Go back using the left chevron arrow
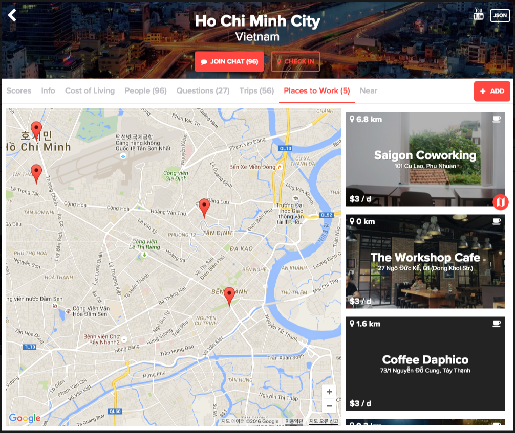The height and width of the screenshot is (433, 515). pyautogui.click(x=12, y=15)
